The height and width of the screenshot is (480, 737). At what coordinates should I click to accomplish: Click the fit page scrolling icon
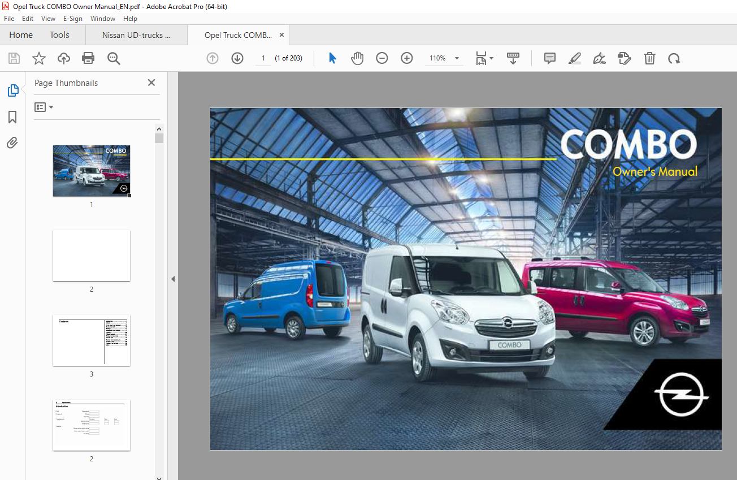pos(481,58)
